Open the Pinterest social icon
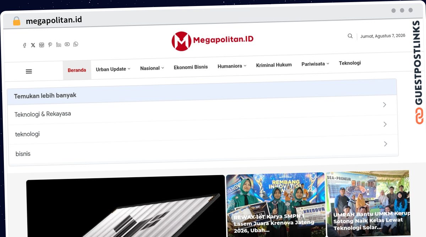Viewport: 426px width, 237px height. click(x=50, y=45)
